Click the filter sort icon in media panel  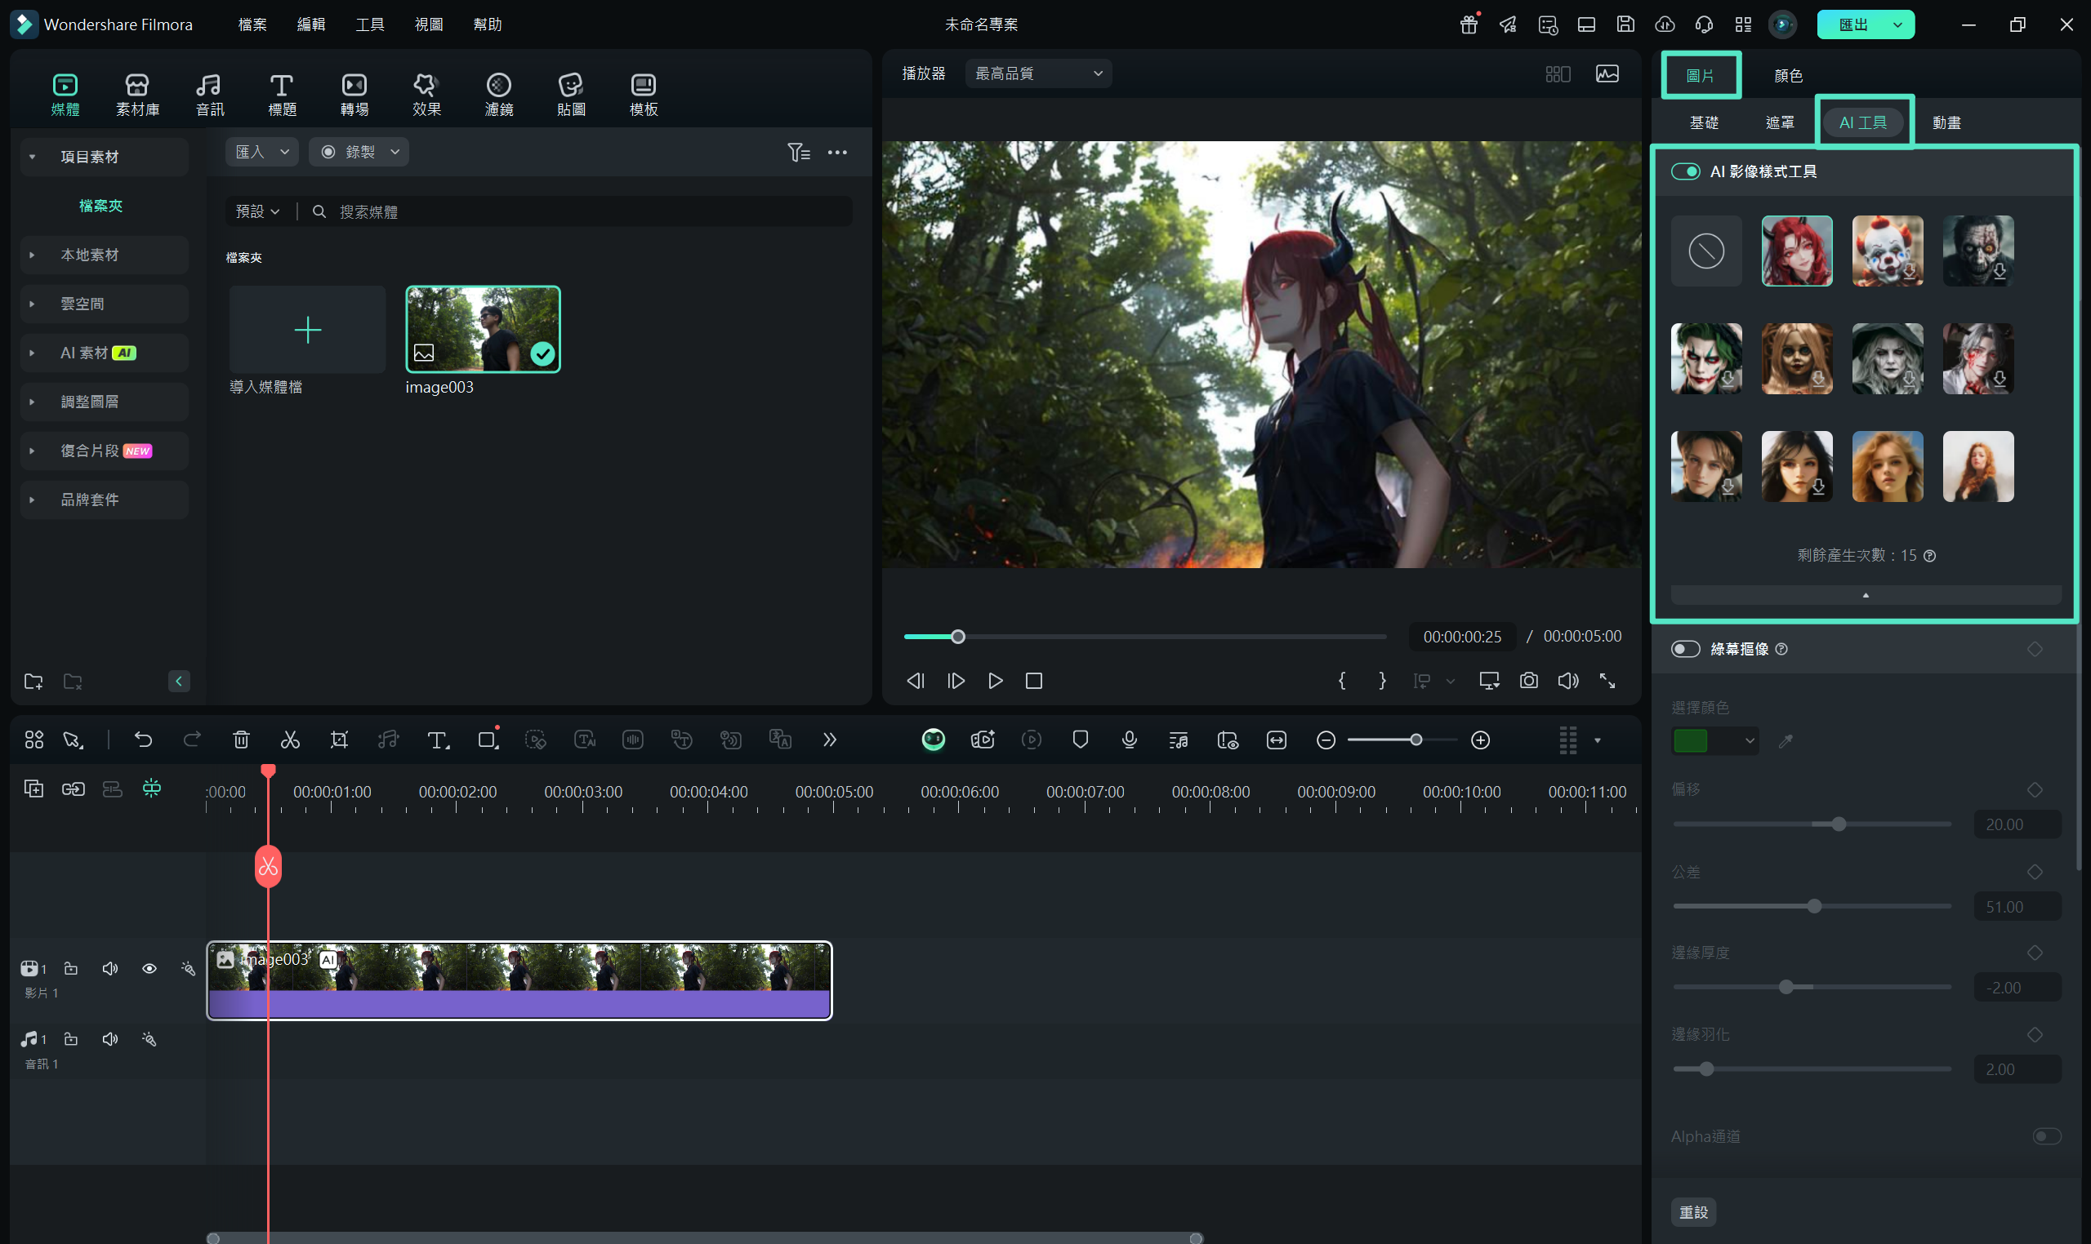pyautogui.click(x=799, y=152)
